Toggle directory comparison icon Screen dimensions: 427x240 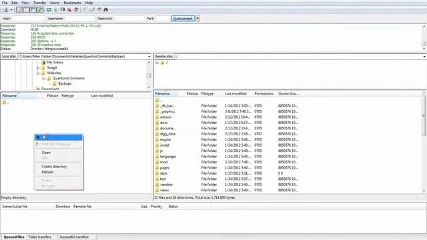(92, 10)
